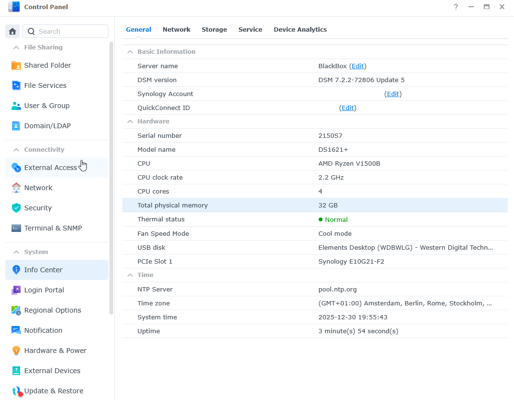The height and width of the screenshot is (400, 514).
Task: Open the Login Portal icon
Action: coord(16,290)
